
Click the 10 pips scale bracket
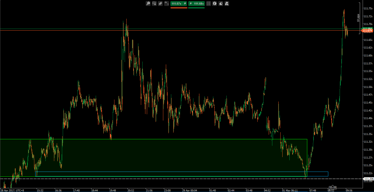(x=359, y=18)
